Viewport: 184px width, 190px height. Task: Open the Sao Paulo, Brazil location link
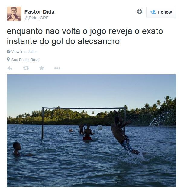(x=25, y=60)
